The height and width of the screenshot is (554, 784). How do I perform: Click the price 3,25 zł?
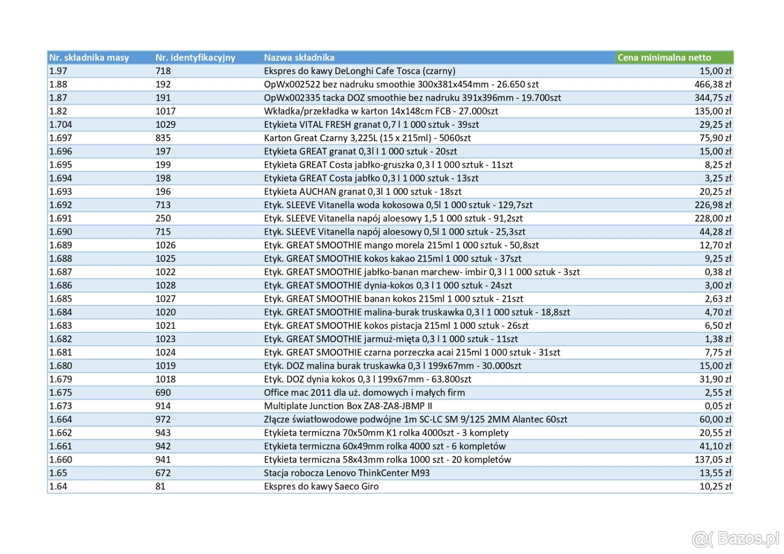pyautogui.click(x=718, y=178)
